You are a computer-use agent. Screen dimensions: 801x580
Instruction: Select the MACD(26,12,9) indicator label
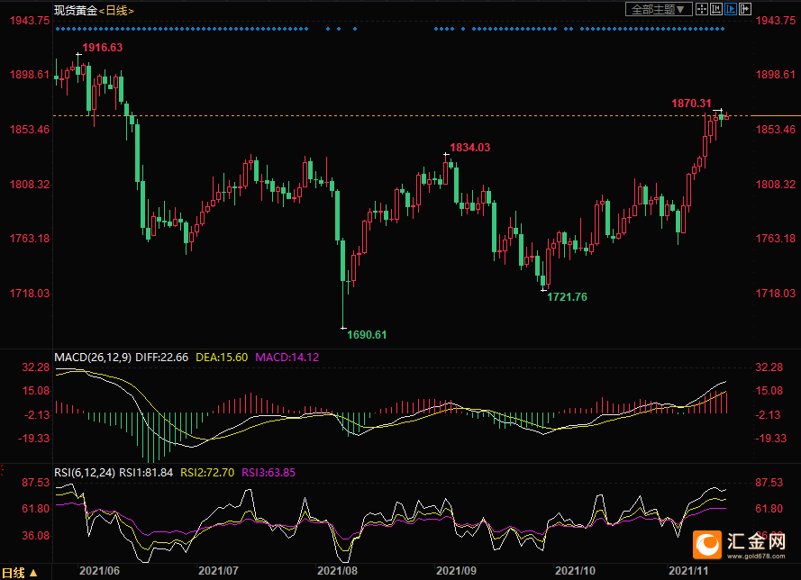(x=93, y=358)
